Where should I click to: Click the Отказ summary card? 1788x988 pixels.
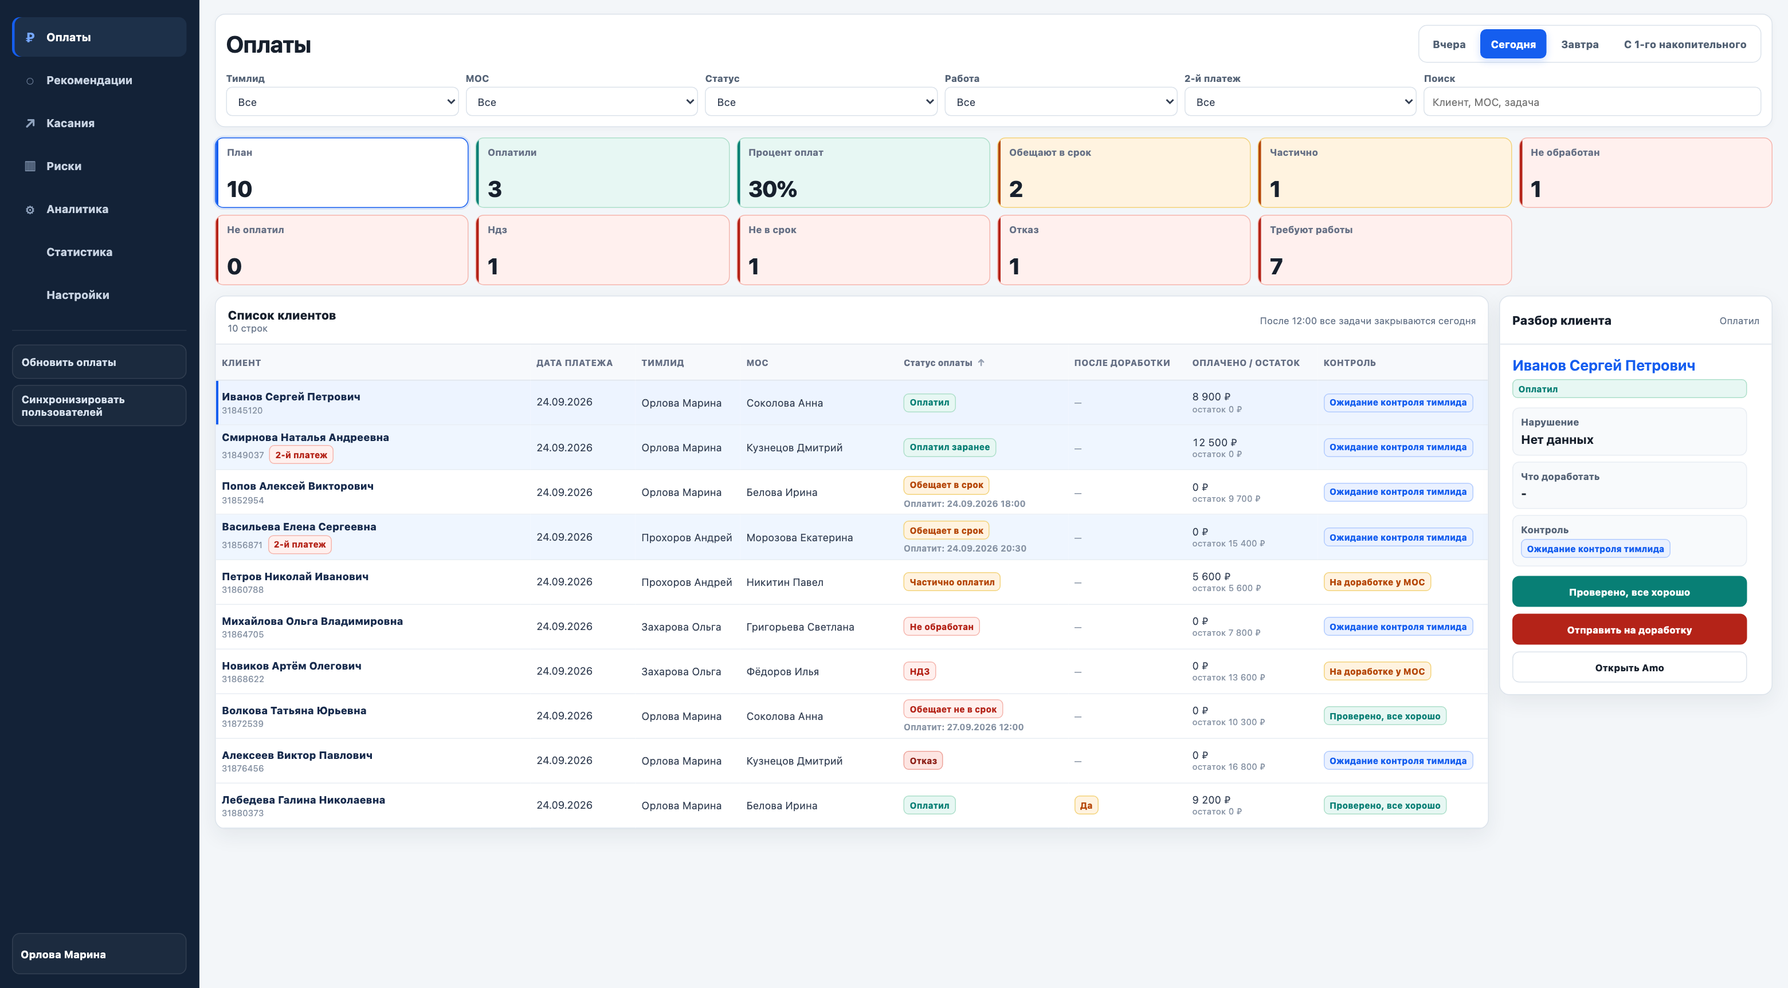tap(1124, 250)
